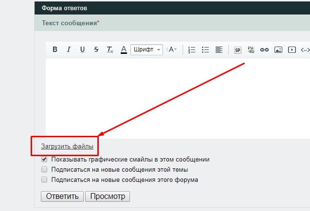Toggle bold formatting in the editor

click(55, 49)
